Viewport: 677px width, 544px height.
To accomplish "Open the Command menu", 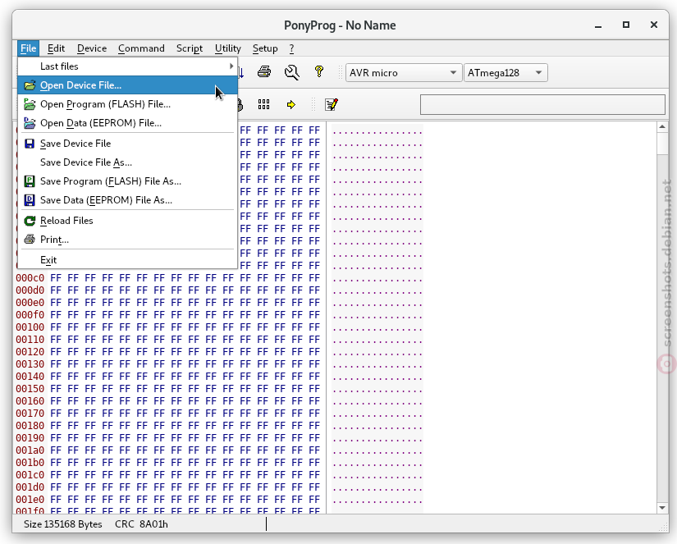I will coord(142,48).
